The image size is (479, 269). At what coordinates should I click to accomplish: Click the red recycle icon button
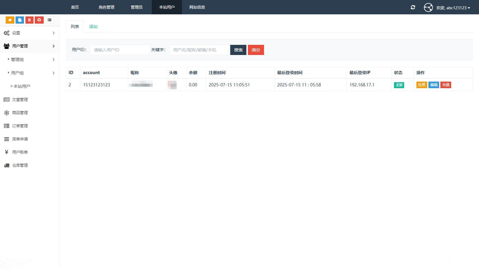[39, 20]
